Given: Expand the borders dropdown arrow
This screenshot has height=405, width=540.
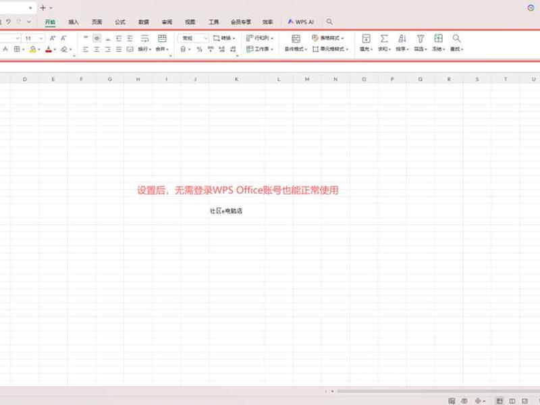Looking at the screenshot, I should click(x=23, y=49).
